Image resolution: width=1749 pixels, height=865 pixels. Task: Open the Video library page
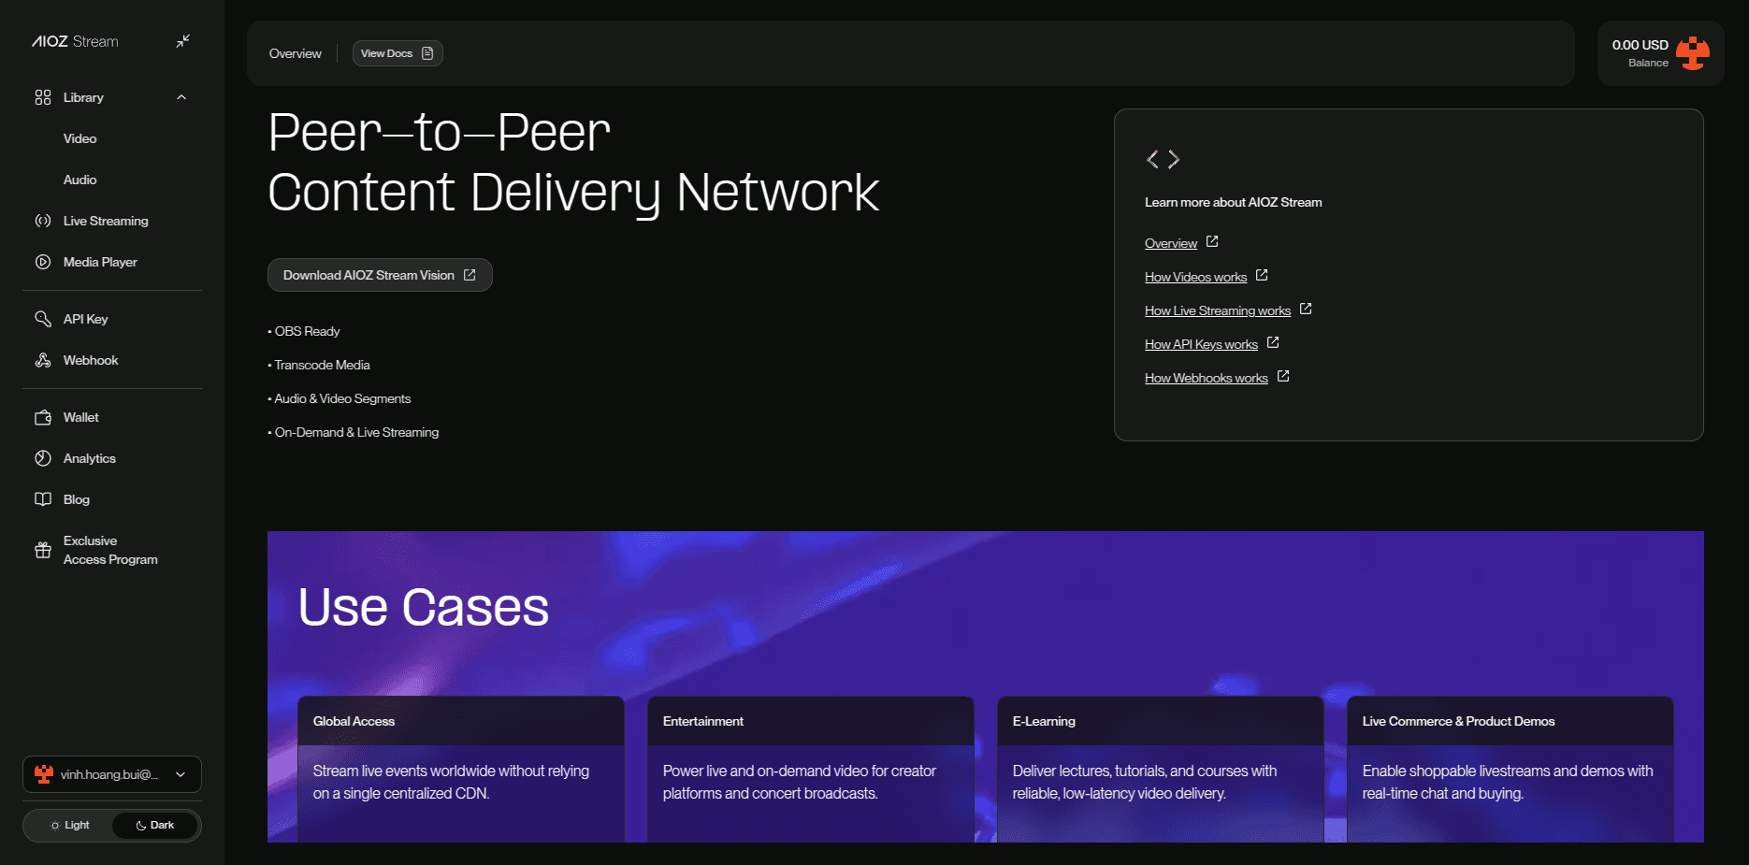[x=80, y=138]
